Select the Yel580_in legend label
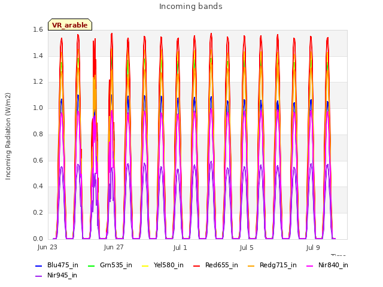Image resolution: width=383 pixels, height=287 pixels. tap(169, 265)
